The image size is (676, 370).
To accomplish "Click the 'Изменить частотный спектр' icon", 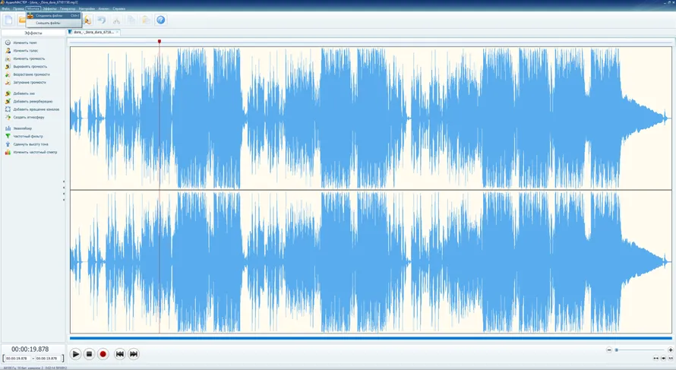I will click(8, 152).
